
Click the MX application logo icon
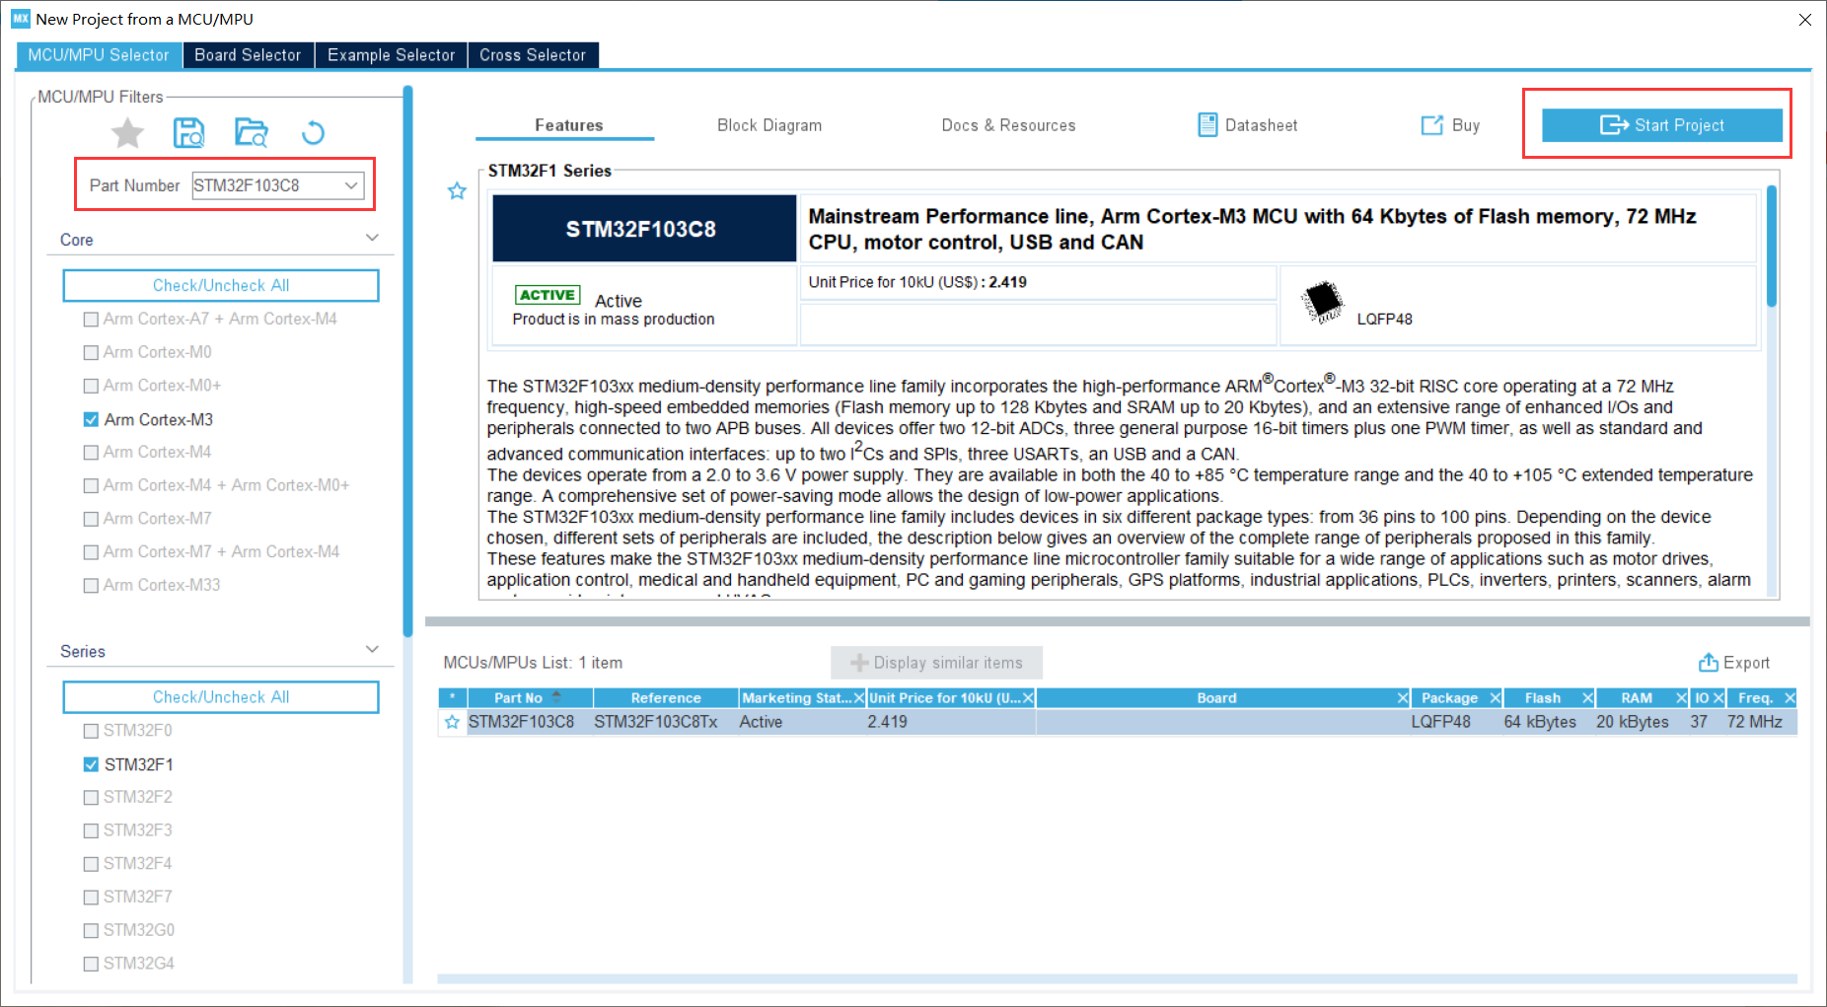tap(21, 19)
